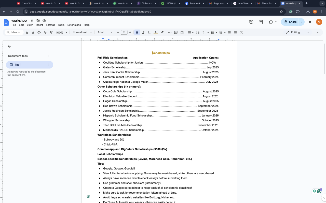Click the font size input field
This screenshot has height=203, width=326.
124,33
